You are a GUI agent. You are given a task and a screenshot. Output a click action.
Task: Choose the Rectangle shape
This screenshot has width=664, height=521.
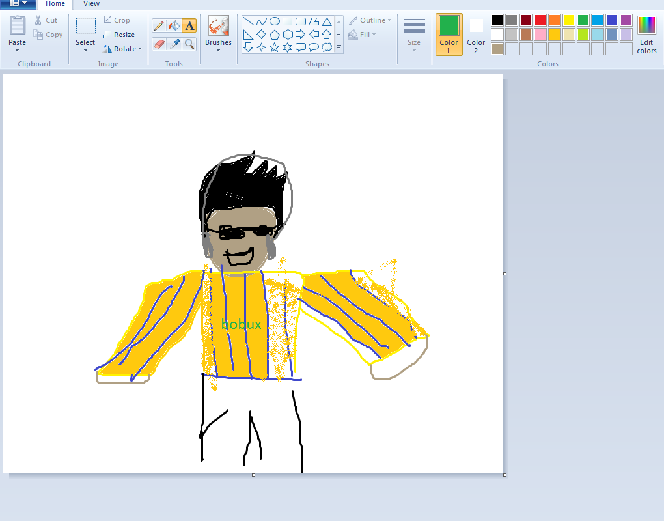pos(288,21)
